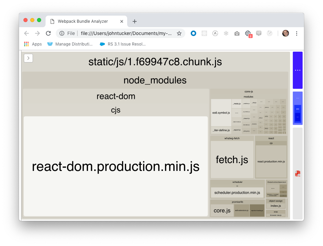Select the Webpack Bundle Analyzer tab
Image resolution: width=323 pixels, height=246 pixels.
pos(86,21)
